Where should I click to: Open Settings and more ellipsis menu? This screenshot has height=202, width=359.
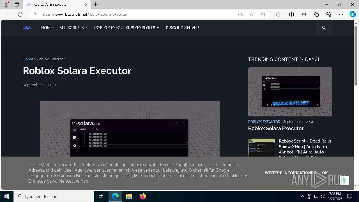341,14
